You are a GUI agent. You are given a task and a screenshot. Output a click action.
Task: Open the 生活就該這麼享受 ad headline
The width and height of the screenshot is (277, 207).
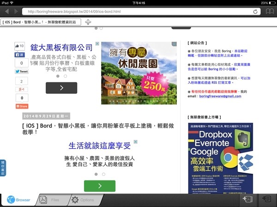99,145
